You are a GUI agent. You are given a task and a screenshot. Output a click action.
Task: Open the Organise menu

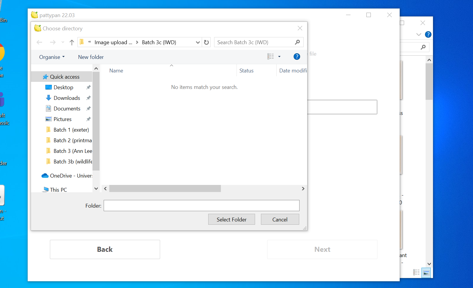(x=52, y=57)
